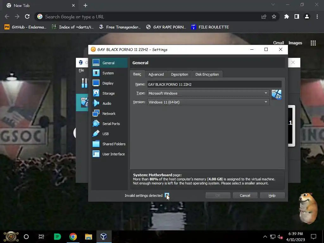Image resolution: width=324 pixels, height=243 pixels.
Task: Expand the Type dropdown
Action: (208, 93)
